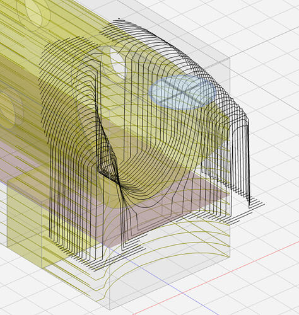This screenshot has width=299, height=315.
Task: Select the light blue highlighted elliptical face
Action: click(x=182, y=93)
